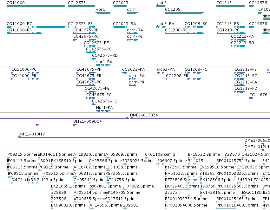Select transcript CG42675-RB
The height and width of the screenshot is (210, 270).
click(x=86, y=30)
